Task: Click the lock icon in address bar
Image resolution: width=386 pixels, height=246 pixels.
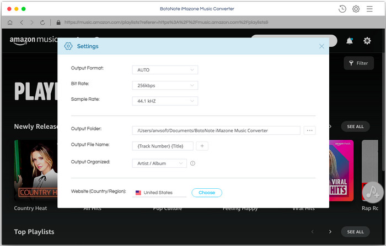Action: tap(58, 23)
